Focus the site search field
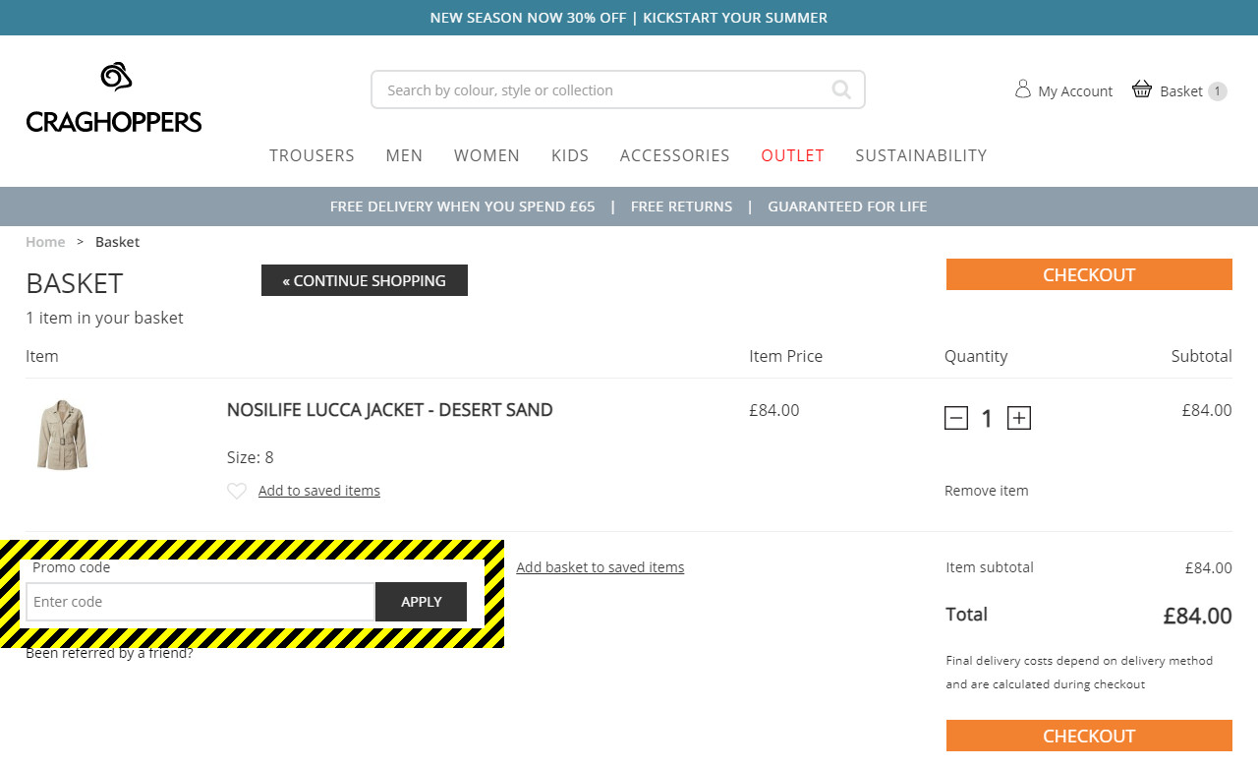Viewport: 1258px width, 767px height. (x=618, y=89)
